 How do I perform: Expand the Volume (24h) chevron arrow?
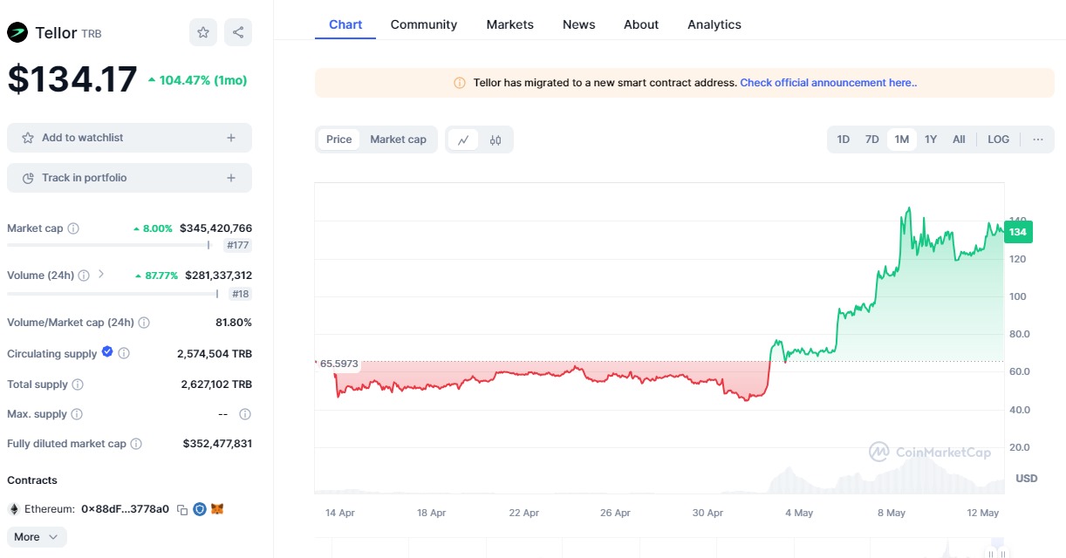click(101, 275)
